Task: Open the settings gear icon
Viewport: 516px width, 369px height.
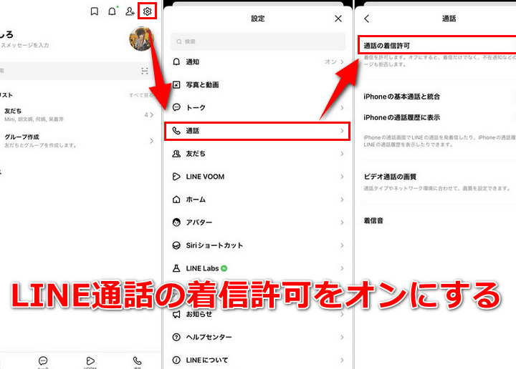Action: (147, 11)
